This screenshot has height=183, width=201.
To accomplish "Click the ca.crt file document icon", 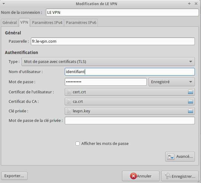I will (69, 102).
